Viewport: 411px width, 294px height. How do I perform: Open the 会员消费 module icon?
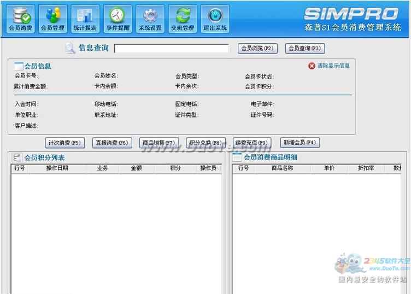20,19
